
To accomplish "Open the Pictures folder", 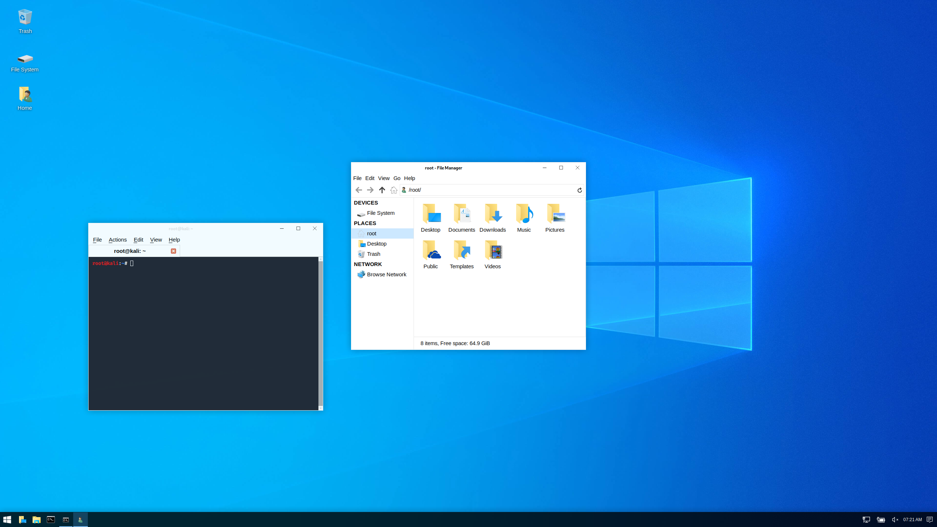I will (555, 216).
